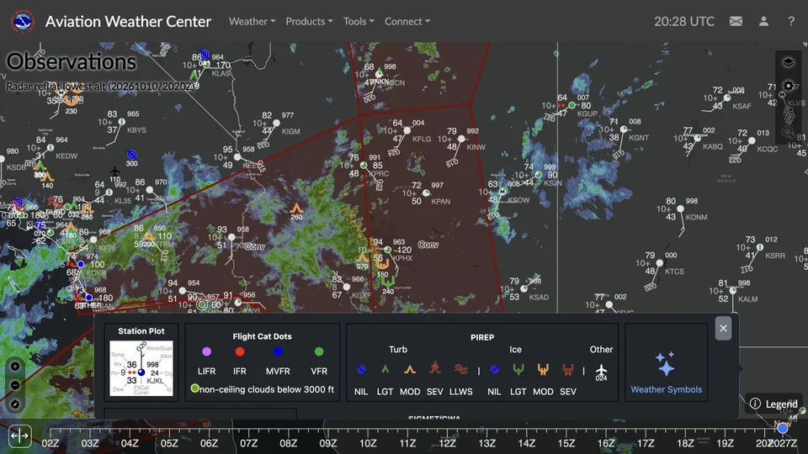Open the Connect dropdown menu
Viewport: 808px width, 454px height.
tap(407, 21)
